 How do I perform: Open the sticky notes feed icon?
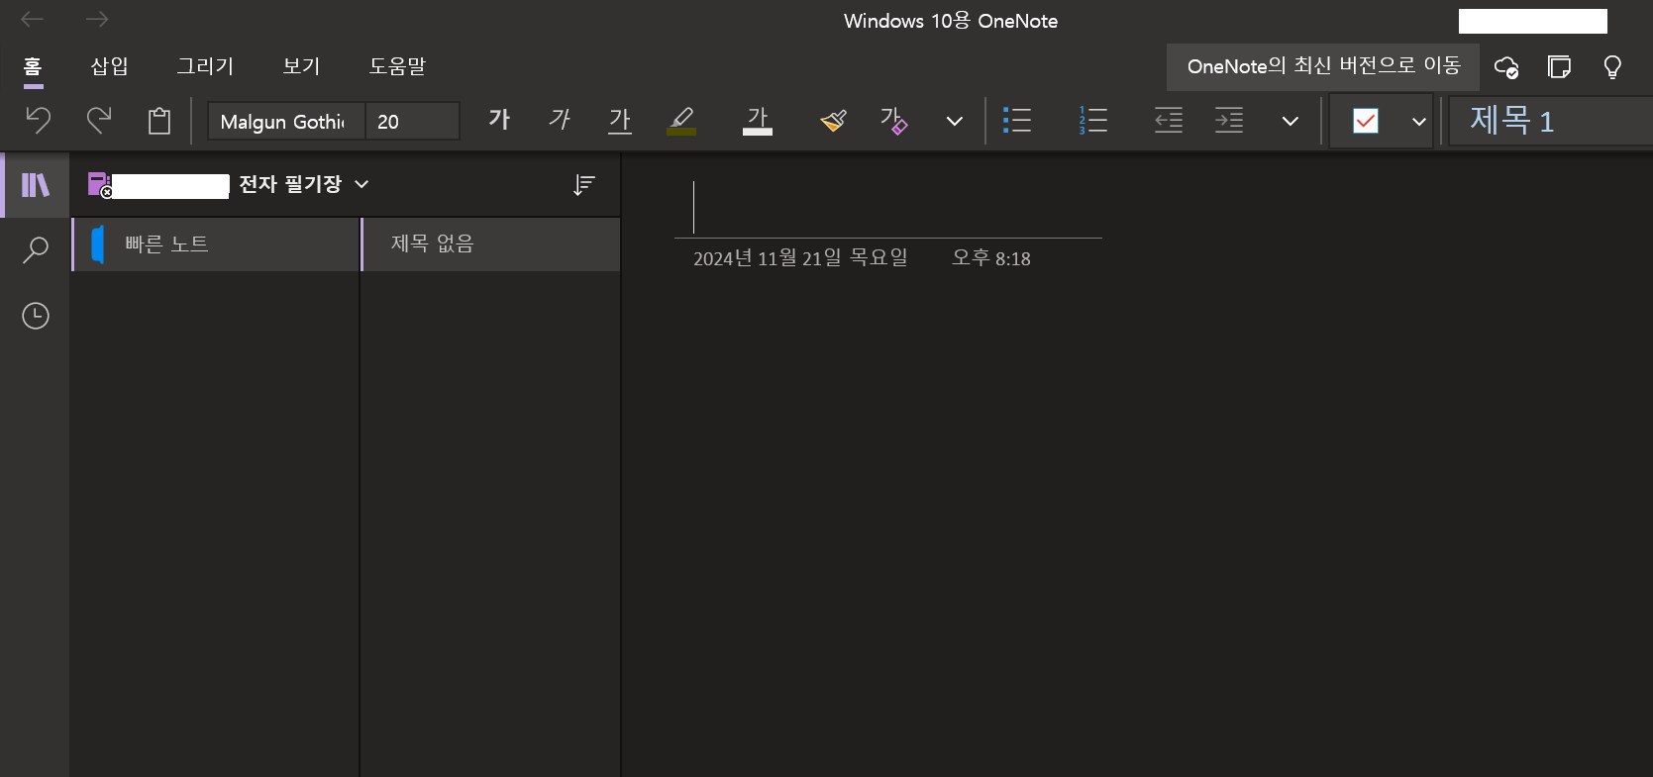pos(1559,66)
